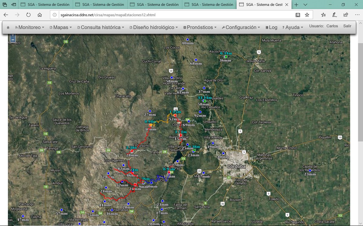This screenshot has height=226, width=363.
Task: Zoom out the map with minus button
Action: (13, 39)
